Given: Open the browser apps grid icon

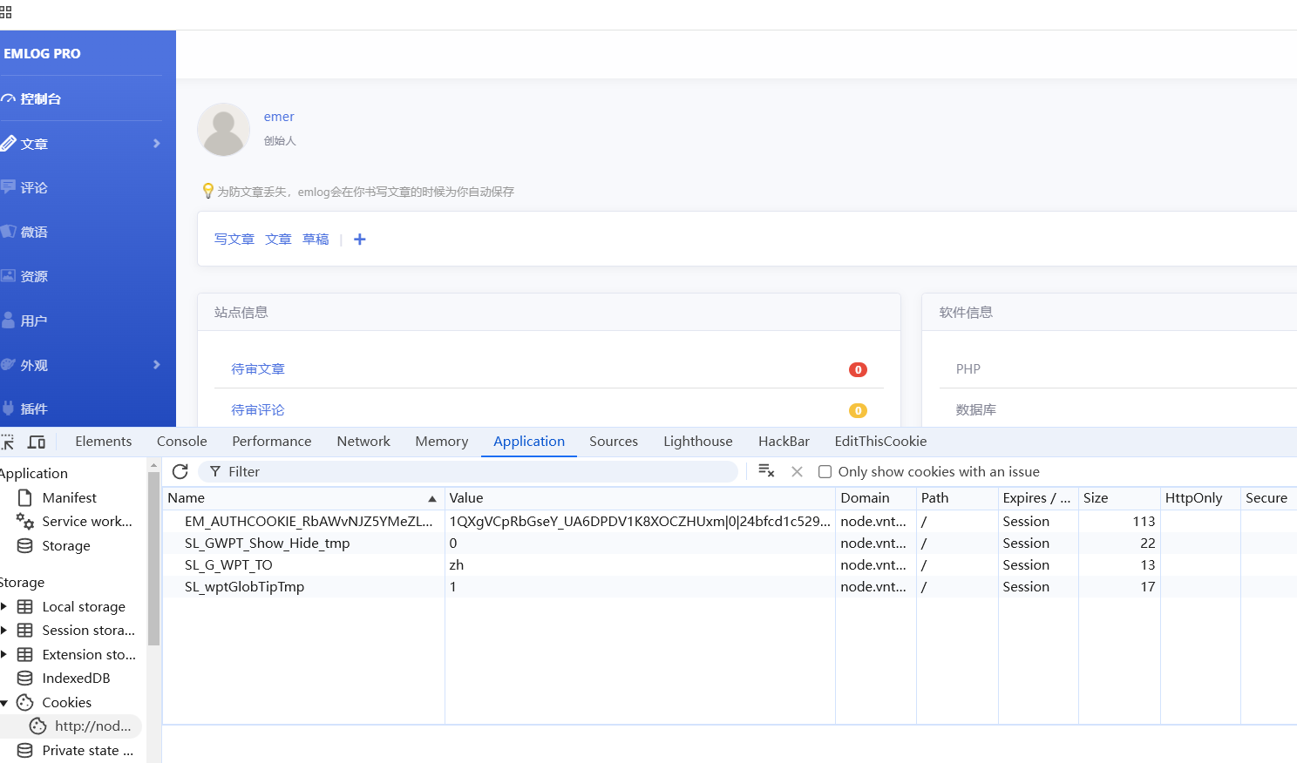Looking at the screenshot, I should [6, 12].
